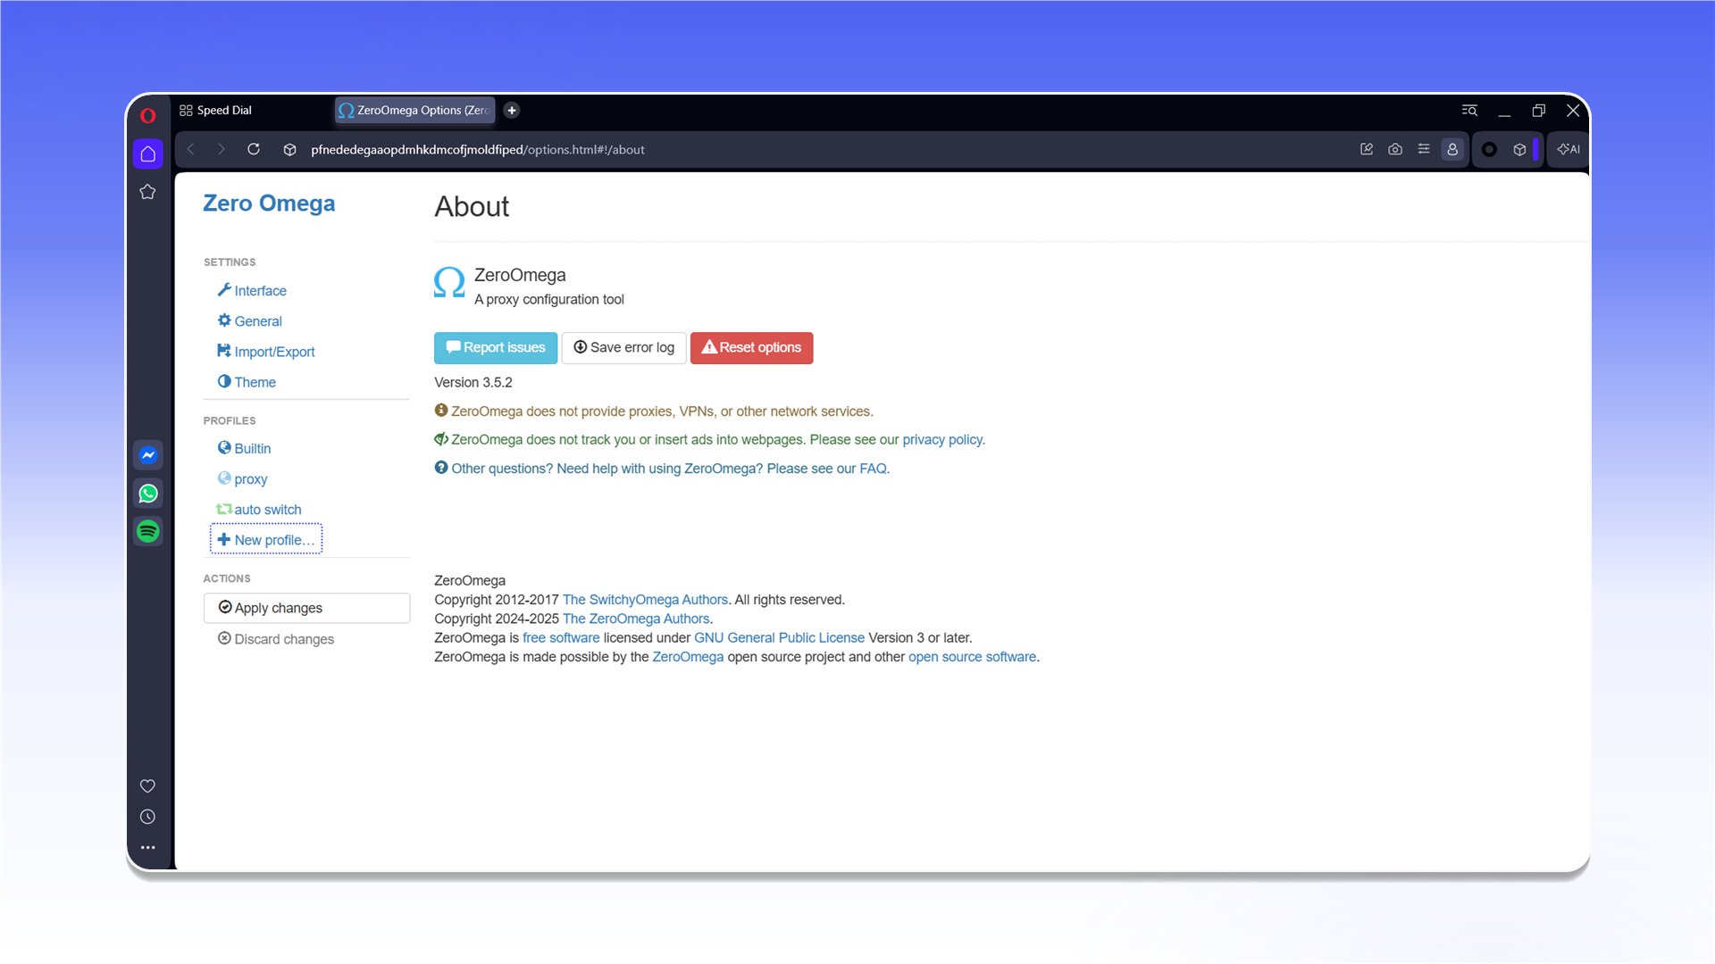1715x964 pixels.
Task: Open the profile account icon
Action: coord(1452,149)
